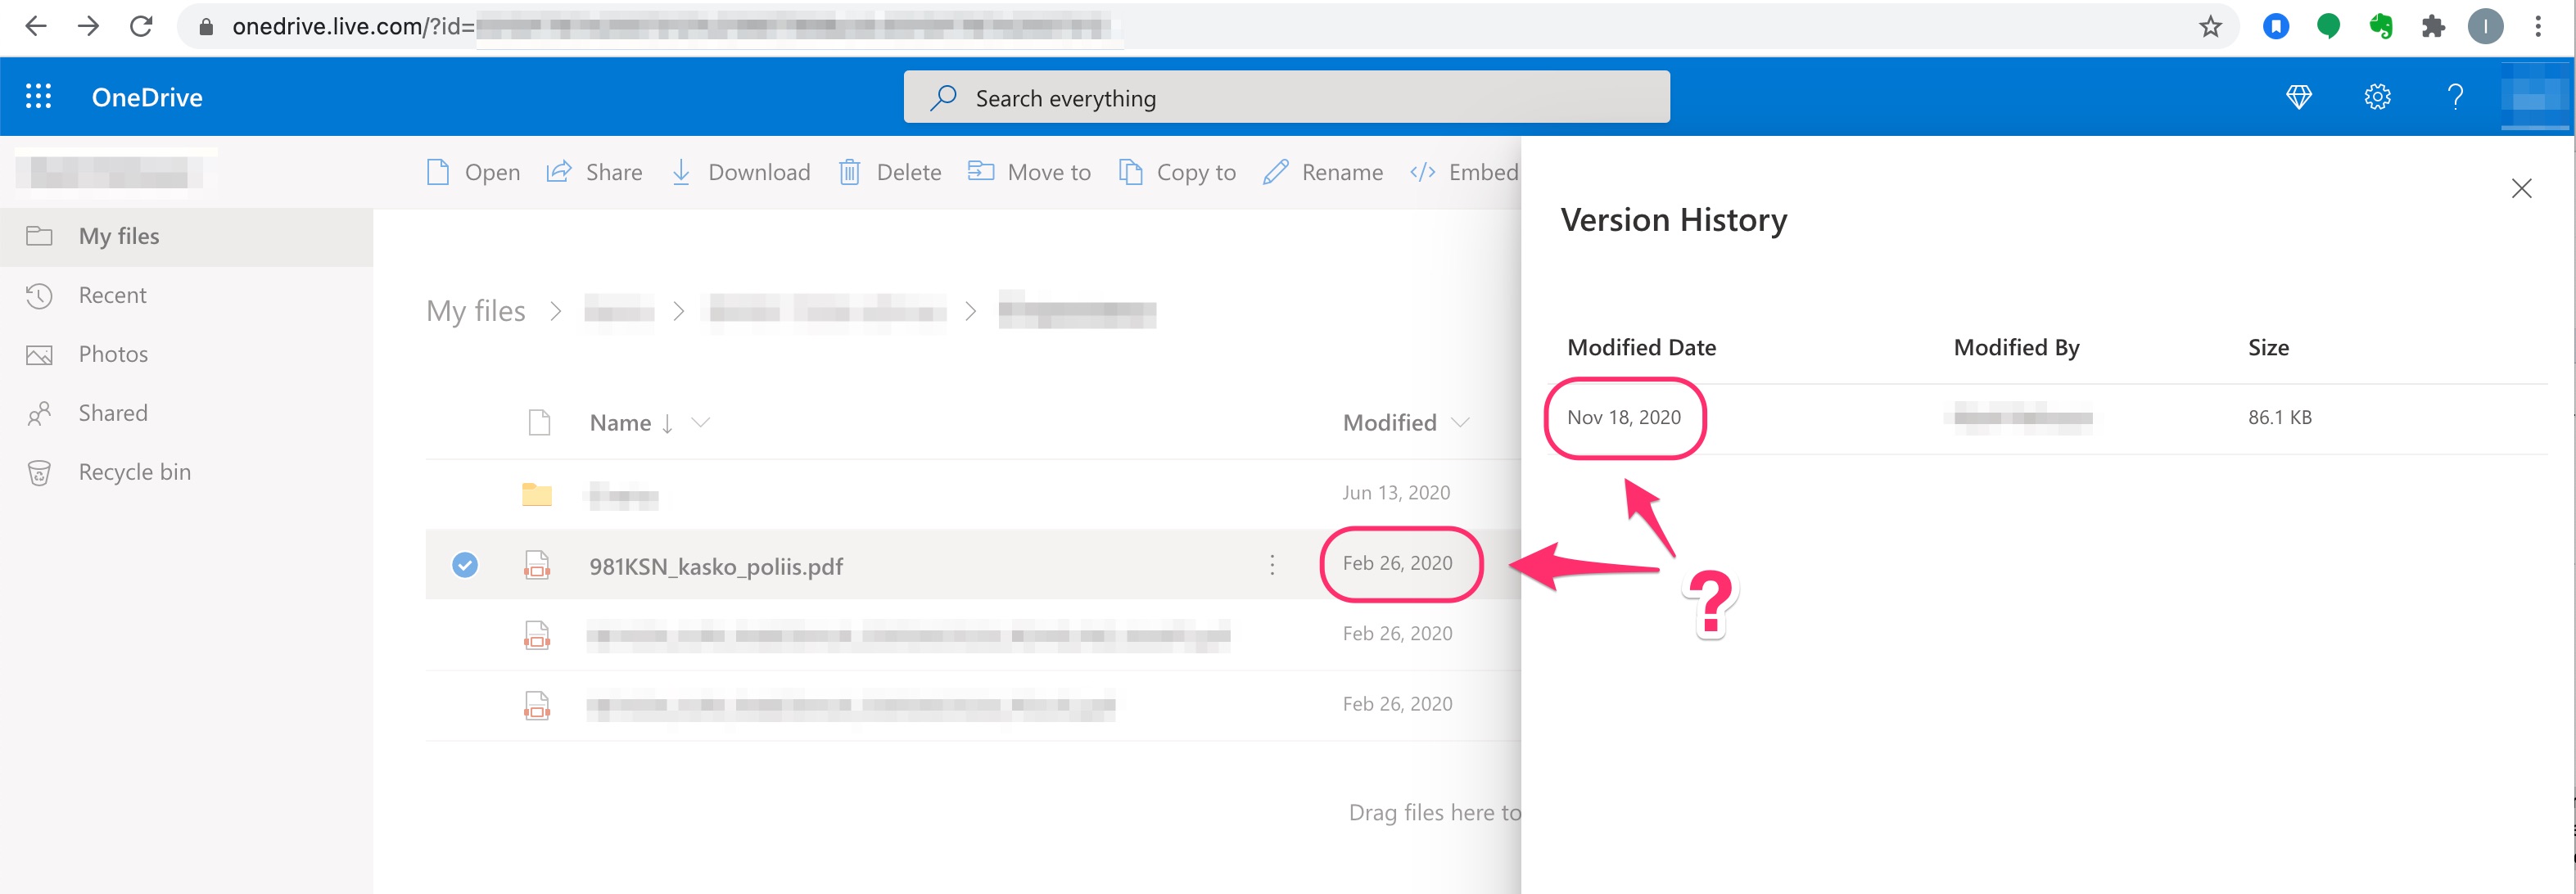Image resolution: width=2576 pixels, height=894 pixels.
Task: Open more actions for 981KSN_kasko_poliis.pdf
Action: click(x=1271, y=565)
